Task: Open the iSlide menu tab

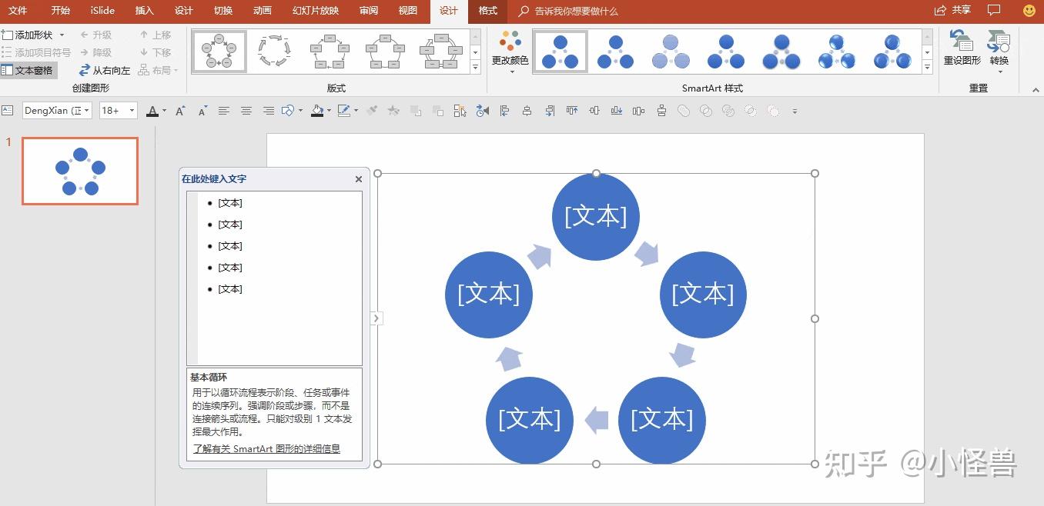Action: tap(102, 11)
